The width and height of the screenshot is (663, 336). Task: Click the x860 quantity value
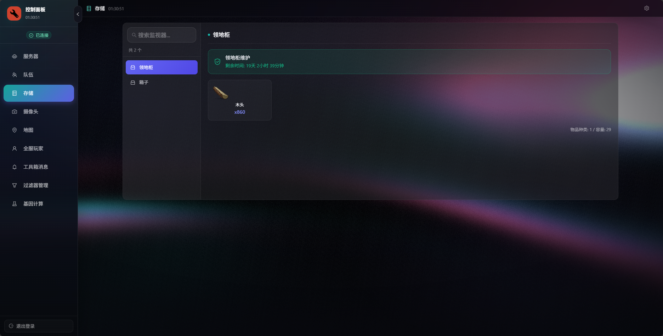pyautogui.click(x=240, y=112)
